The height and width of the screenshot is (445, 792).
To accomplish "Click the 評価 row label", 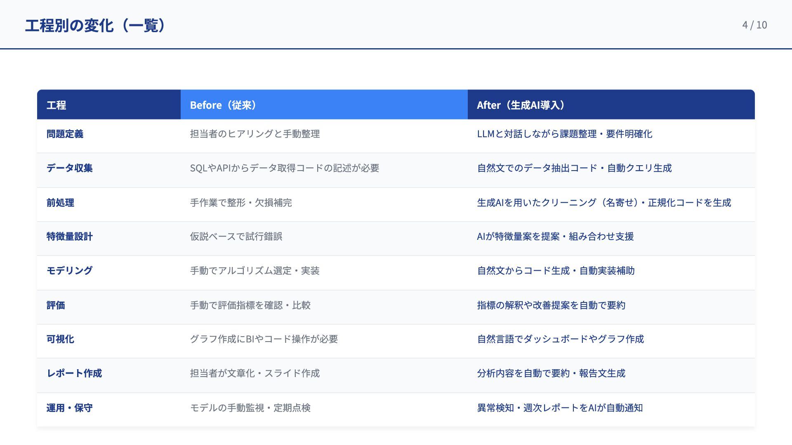I will click(56, 305).
